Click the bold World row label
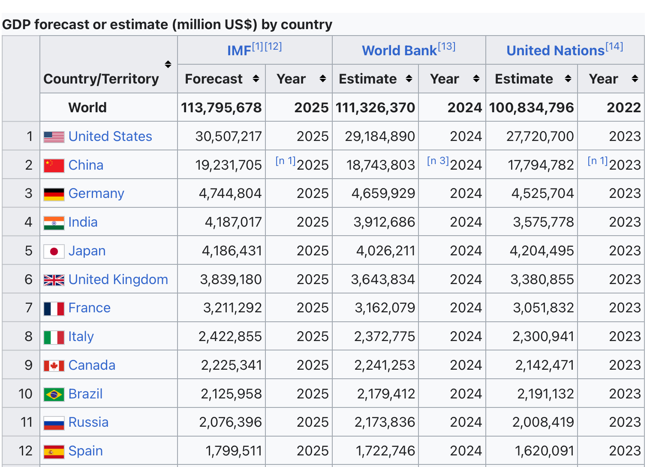 coord(87,108)
